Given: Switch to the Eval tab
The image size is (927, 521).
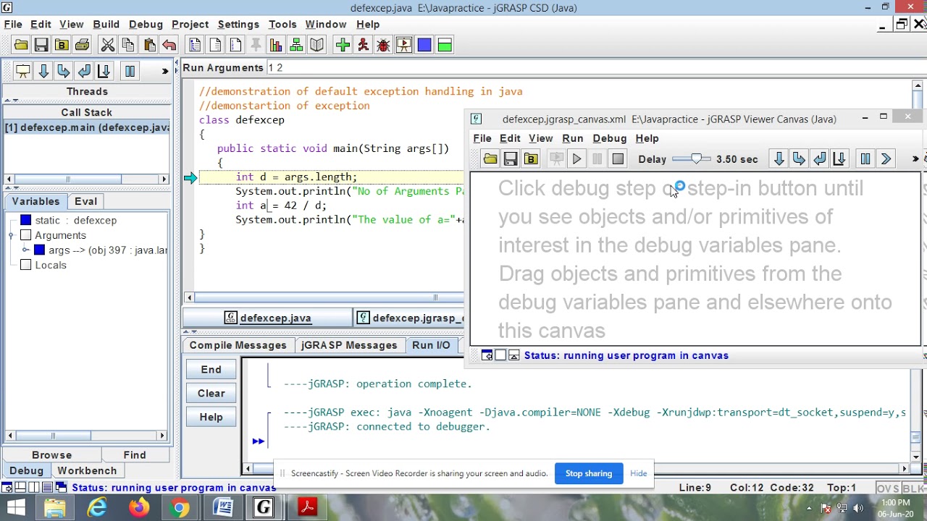Looking at the screenshot, I should tap(85, 201).
